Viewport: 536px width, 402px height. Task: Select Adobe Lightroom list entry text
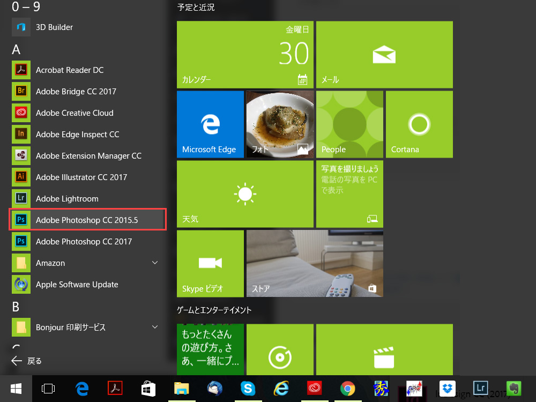67,199
